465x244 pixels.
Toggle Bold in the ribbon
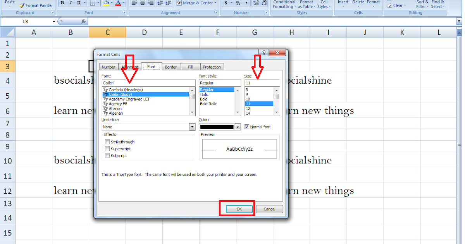click(62, 3)
